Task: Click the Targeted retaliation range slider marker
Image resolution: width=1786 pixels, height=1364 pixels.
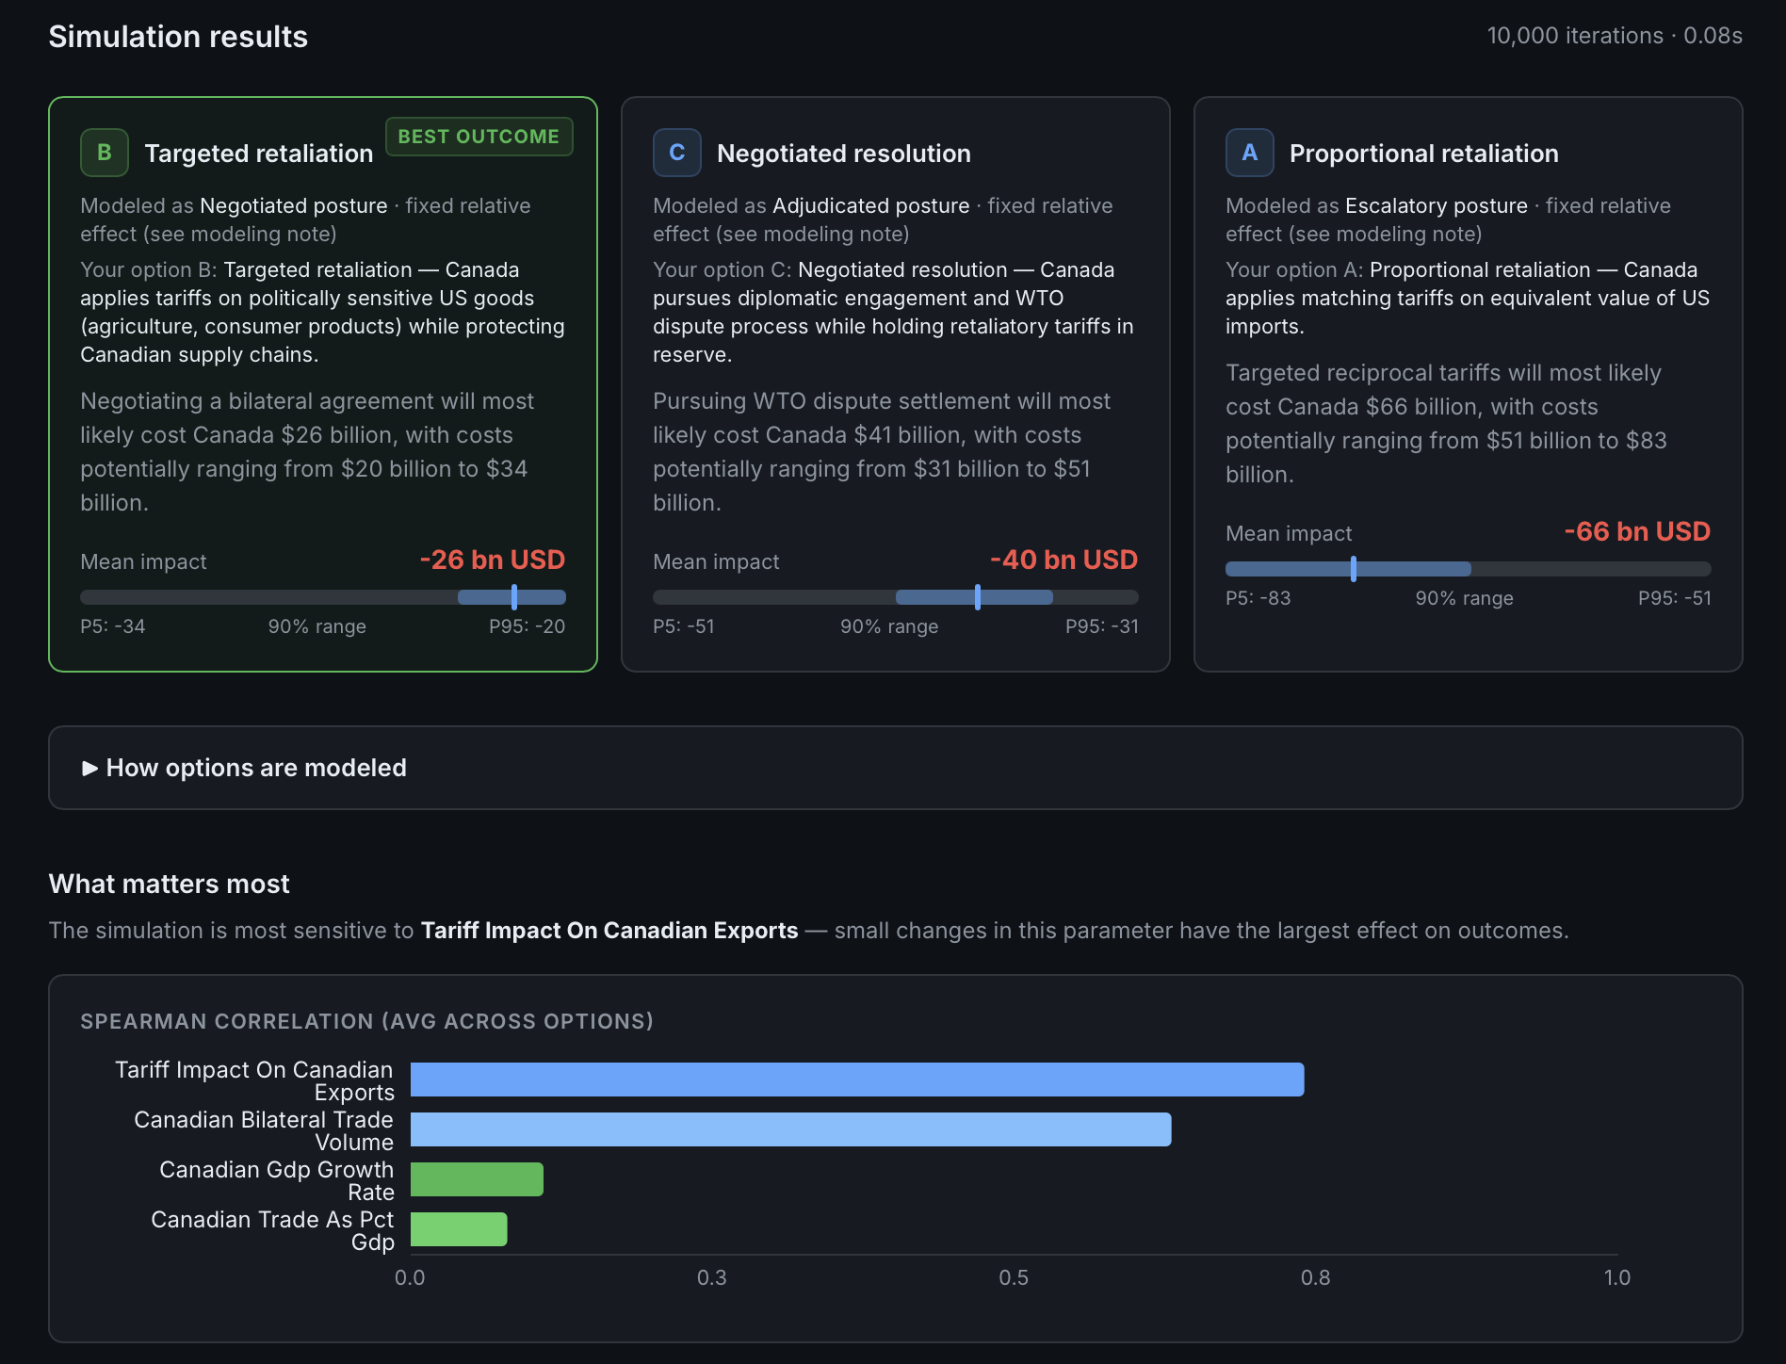Action: [514, 597]
